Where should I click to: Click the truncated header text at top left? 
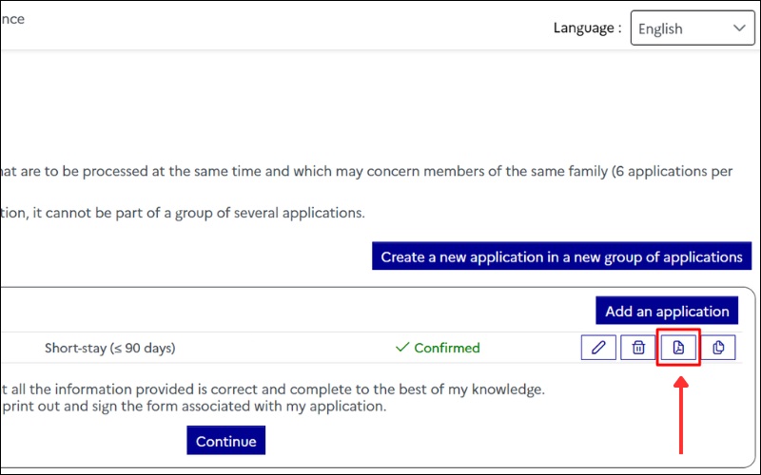12,19
